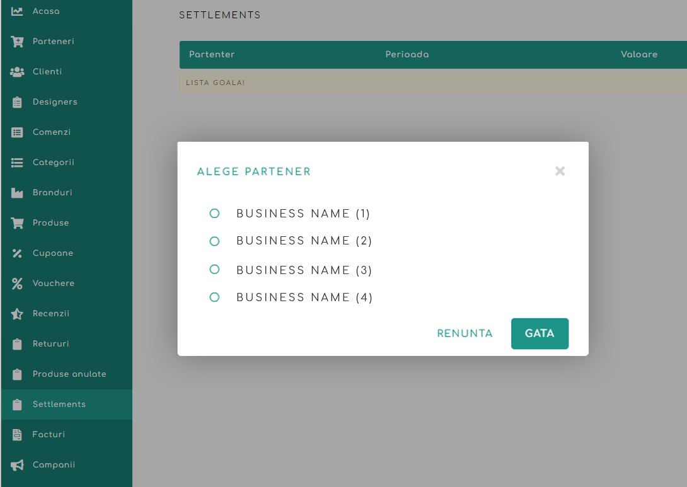
Task: Click the Recenzii star icon
Action: 17,314
